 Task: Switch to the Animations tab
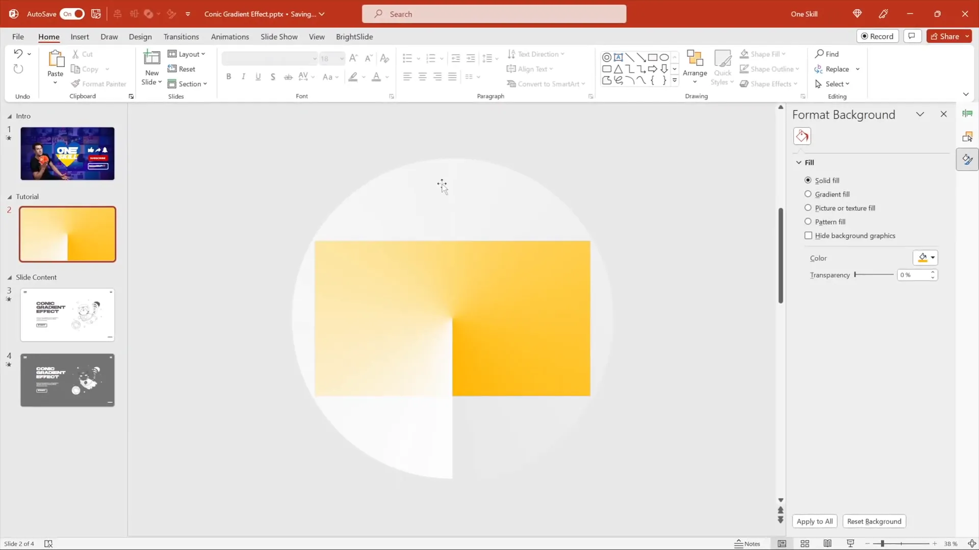click(x=230, y=37)
